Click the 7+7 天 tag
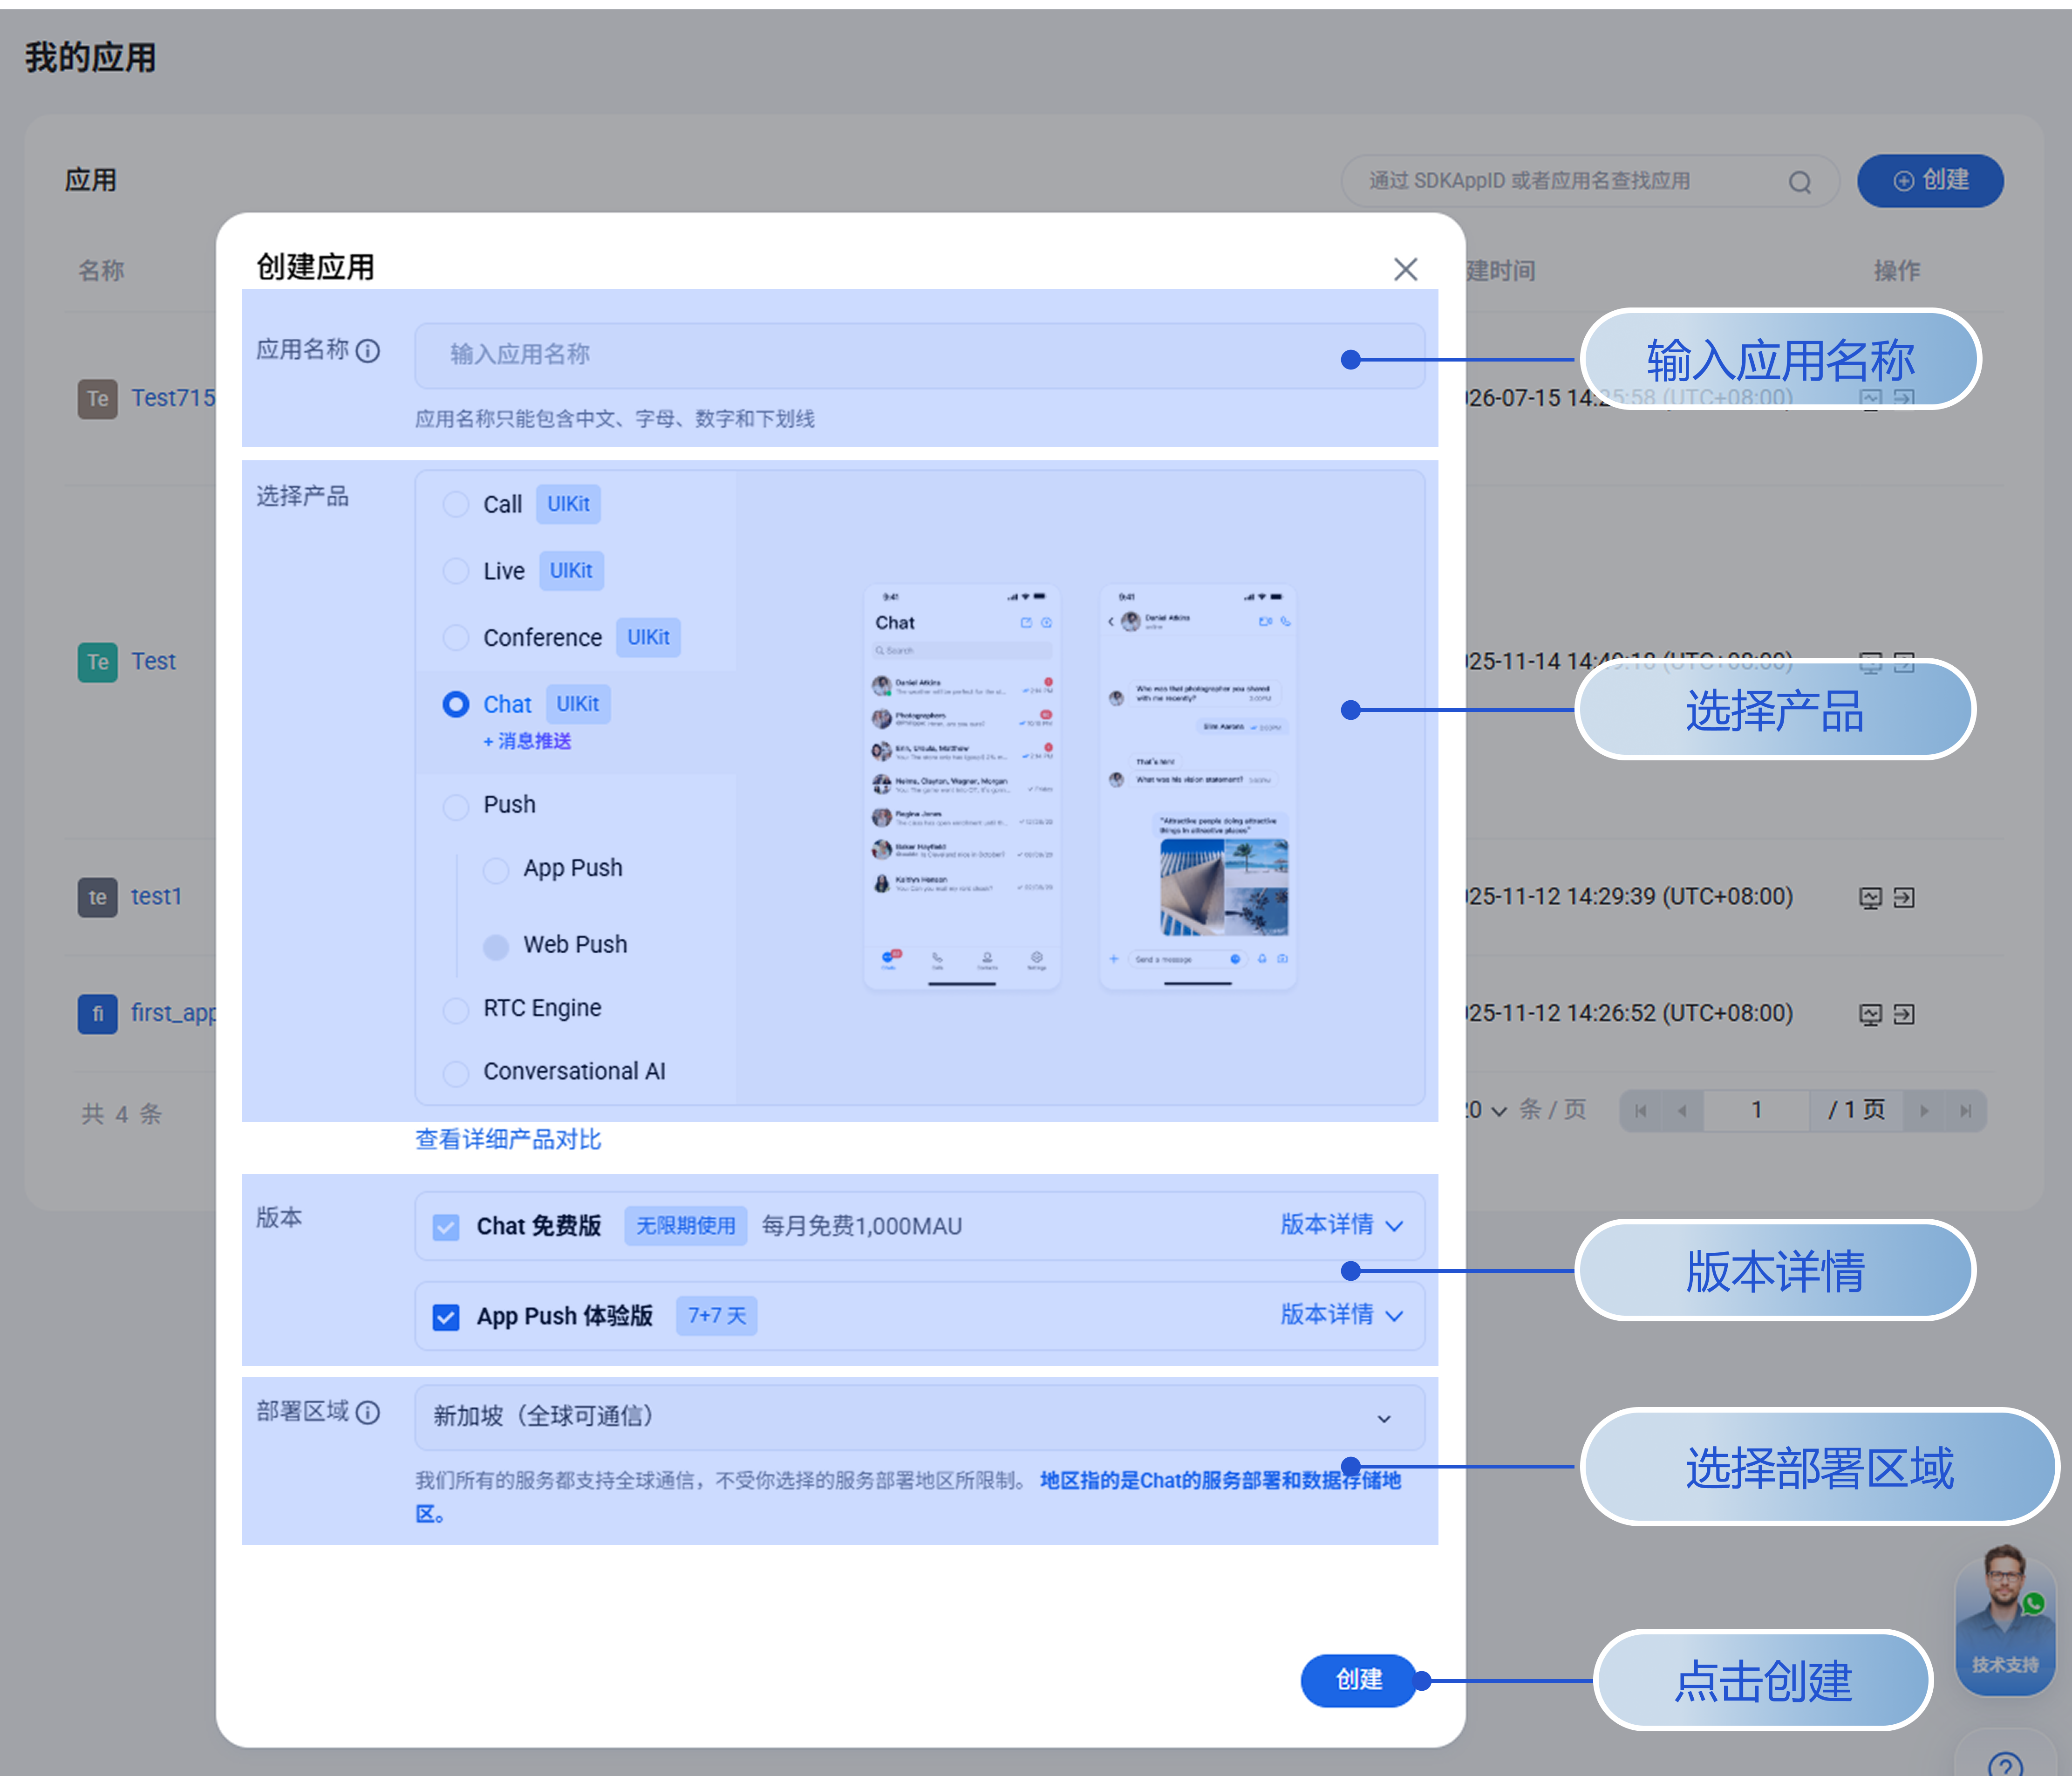2072x1776 pixels. click(717, 1316)
